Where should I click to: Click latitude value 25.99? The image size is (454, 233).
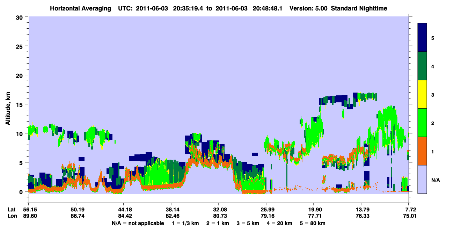pos(266,210)
